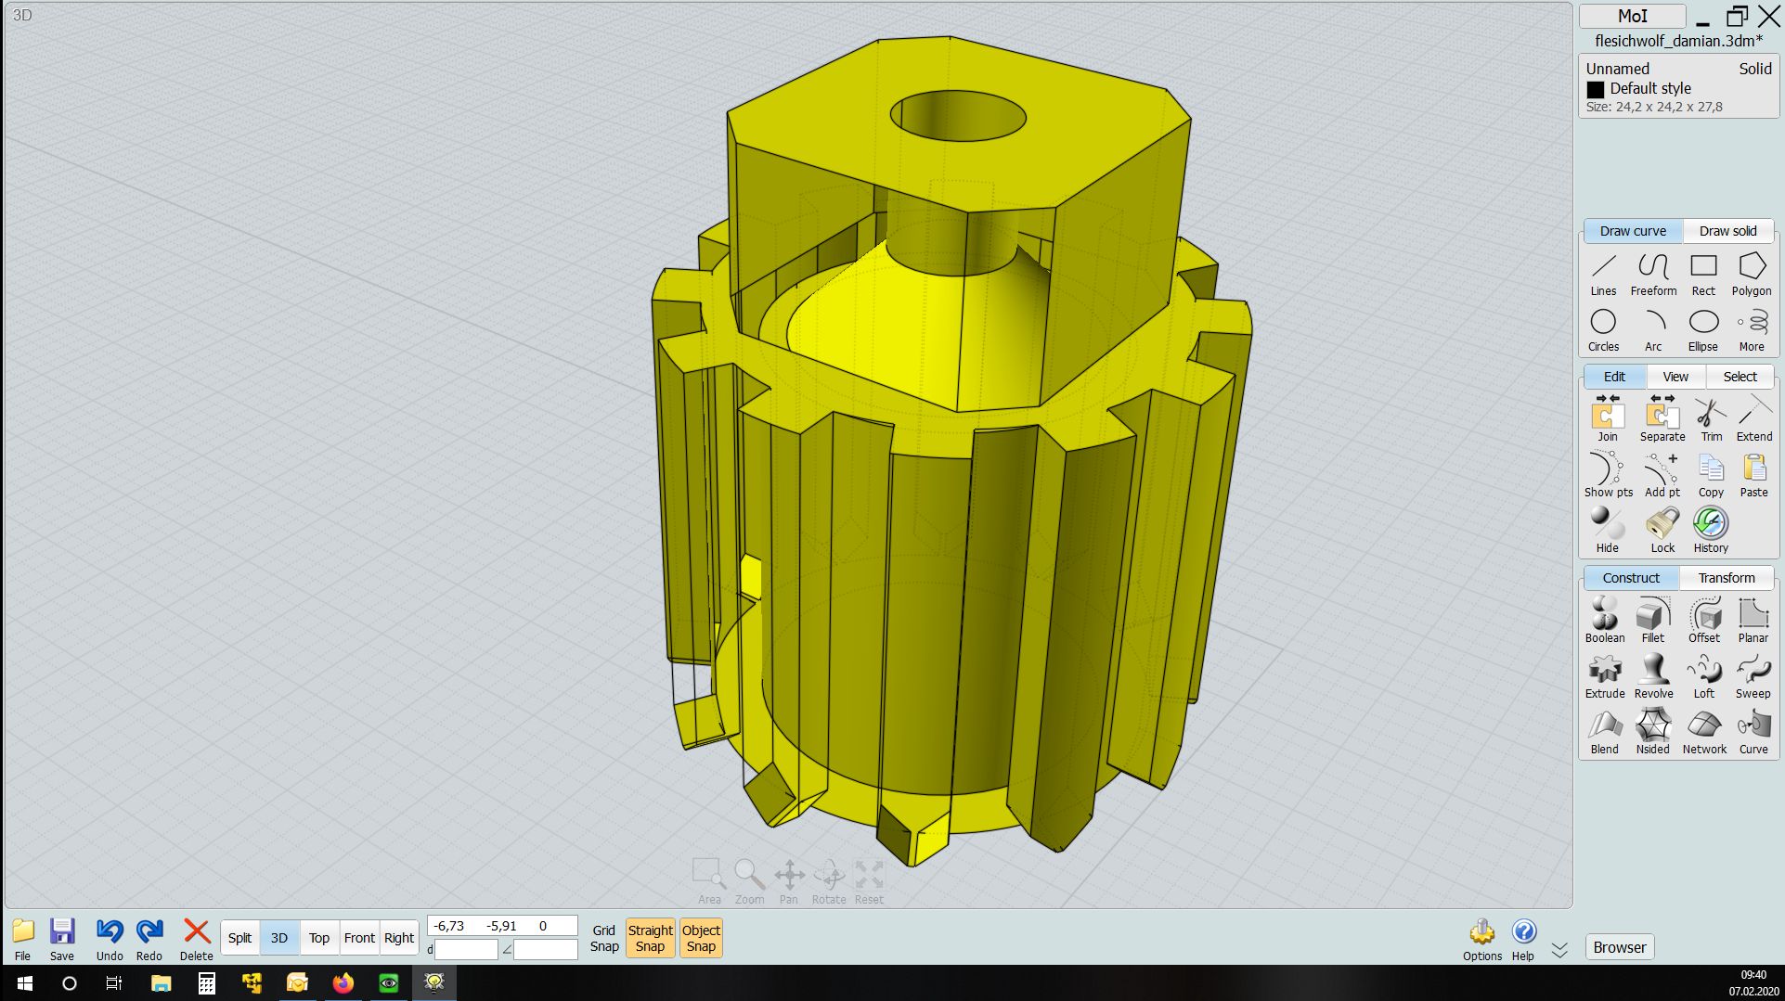
Task: Activate the Trim tool
Action: [x=1711, y=419]
